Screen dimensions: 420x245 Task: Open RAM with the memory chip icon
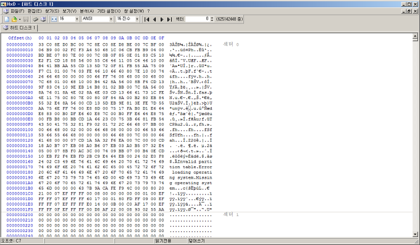coord(35,19)
